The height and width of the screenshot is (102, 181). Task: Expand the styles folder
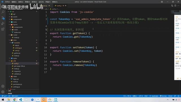click(9, 58)
